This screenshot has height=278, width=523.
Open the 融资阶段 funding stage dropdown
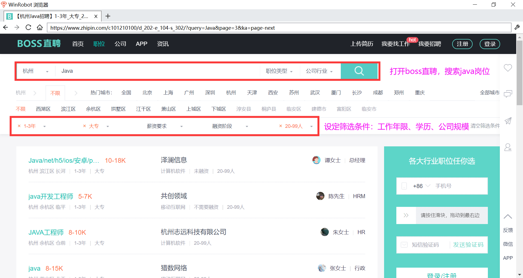tap(230, 126)
